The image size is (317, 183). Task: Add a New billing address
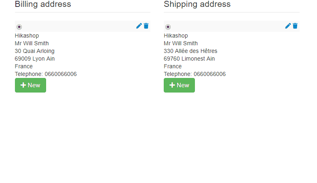click(x=31, y=85)
